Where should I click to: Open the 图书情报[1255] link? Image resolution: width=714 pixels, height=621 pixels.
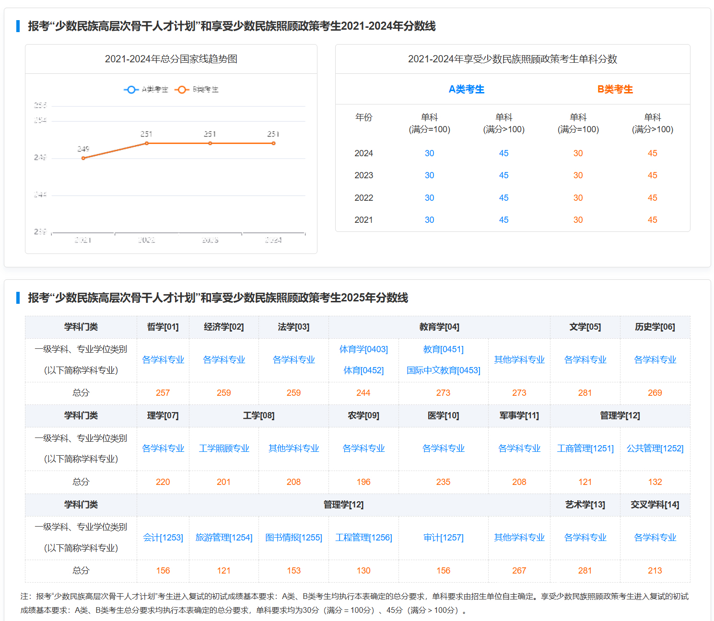tap(293, 537)
